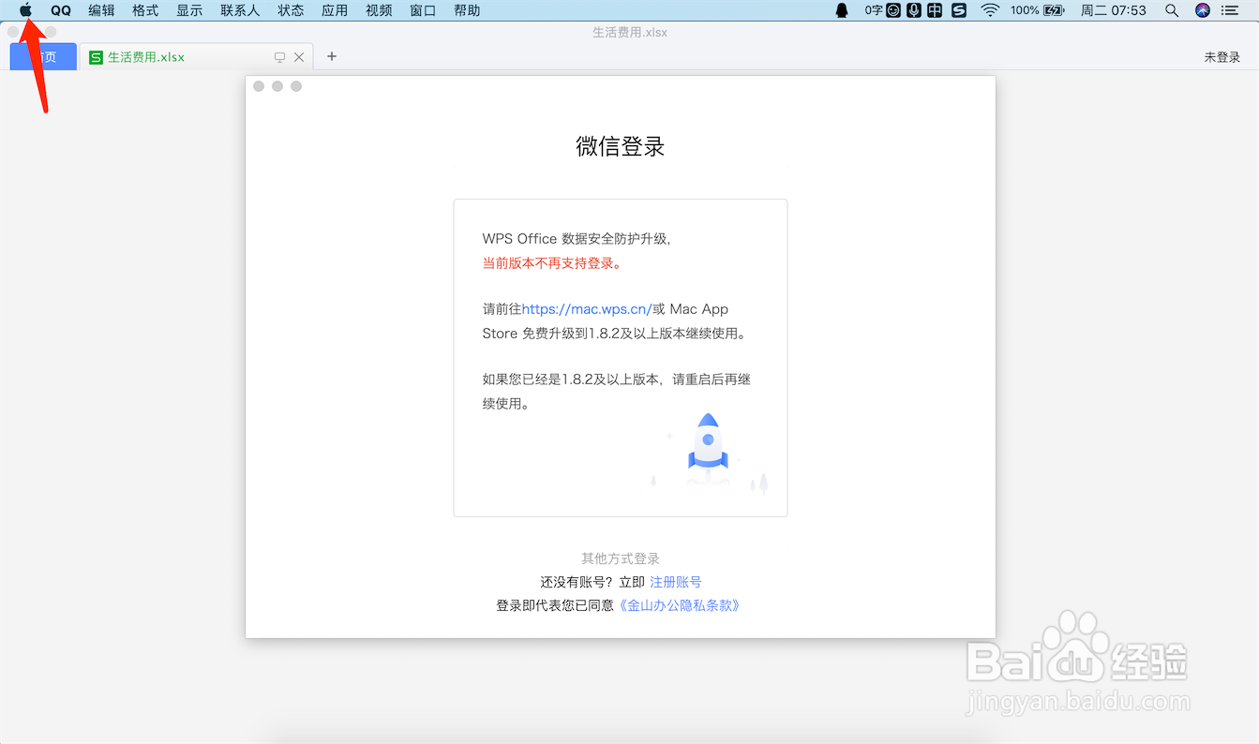Screen dimensions: 1259x744
Task: Click the battery status indicator
Action: tap(1037, 10)
